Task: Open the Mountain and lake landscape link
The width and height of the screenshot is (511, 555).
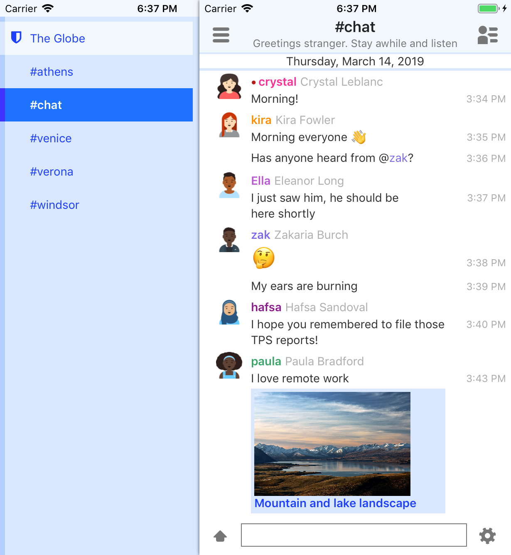Action: click(335, 503)
